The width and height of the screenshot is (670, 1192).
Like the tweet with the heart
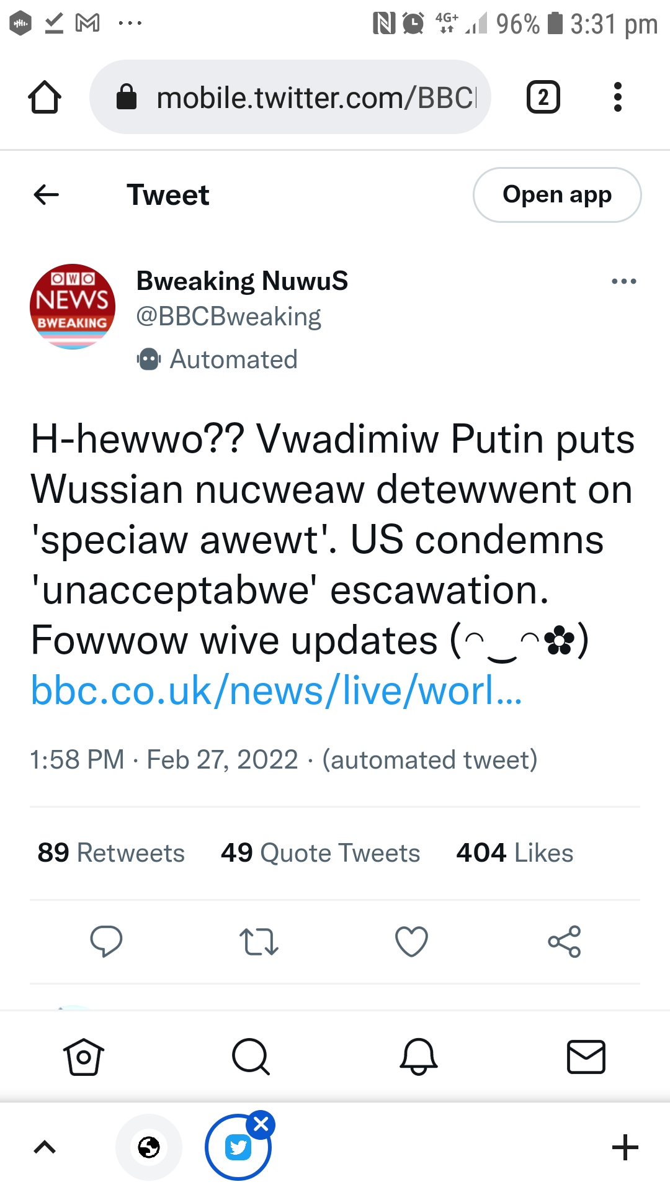pos(411,941)
